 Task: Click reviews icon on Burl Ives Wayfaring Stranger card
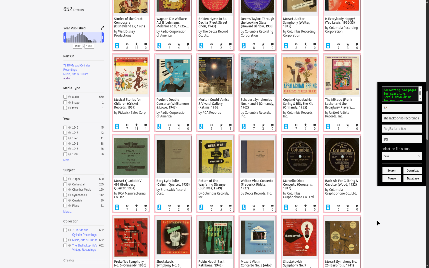click(230, 206)
